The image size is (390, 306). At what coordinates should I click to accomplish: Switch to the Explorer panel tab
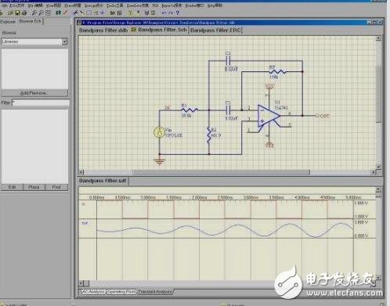8,21
